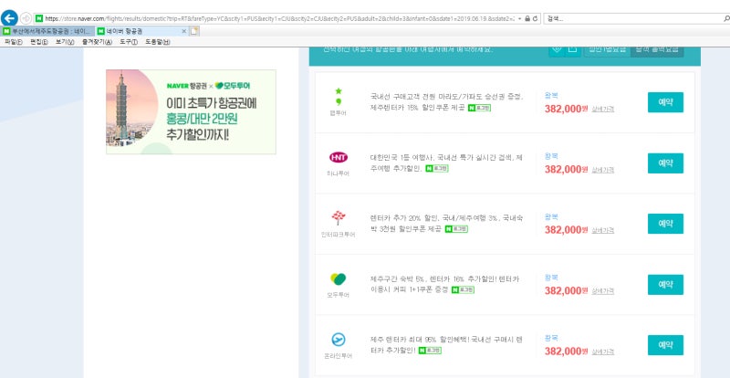The width and height of the screenshot is (730, 378).
Task: Book the 웹투어 fare with 예약
Action: pos(665,102)
